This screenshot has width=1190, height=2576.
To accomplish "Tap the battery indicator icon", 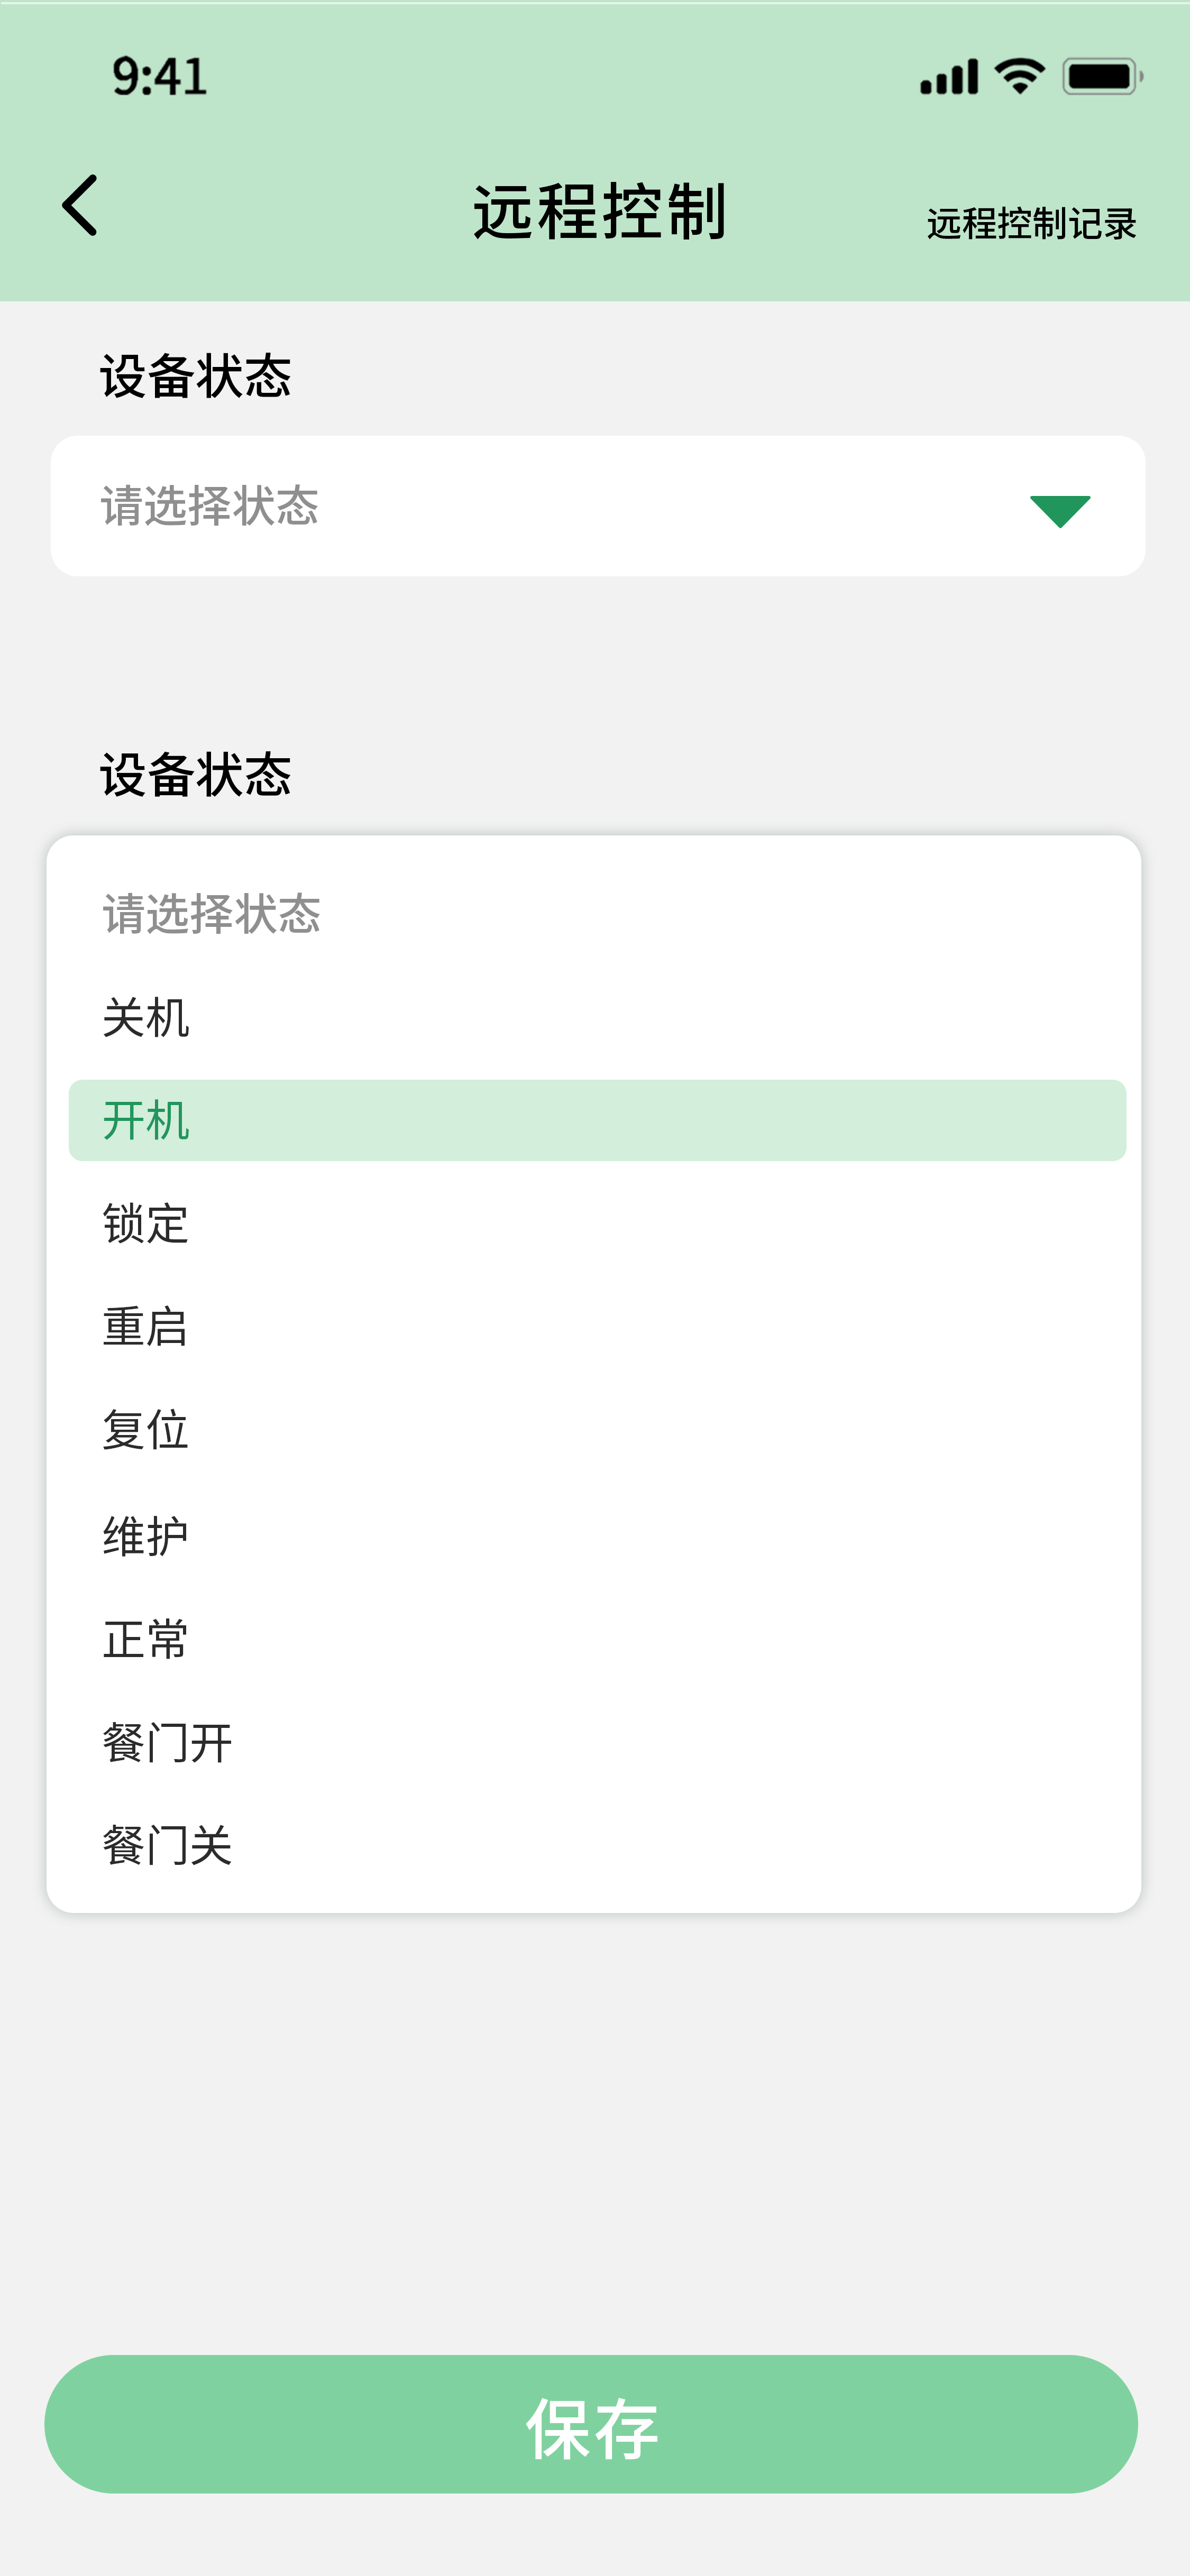I will click(1102, 76).
